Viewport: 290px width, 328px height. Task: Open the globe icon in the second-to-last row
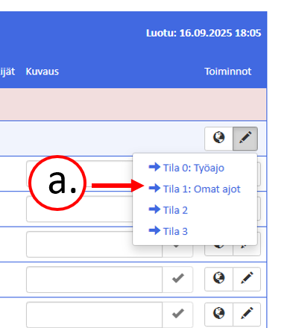[218, 279]
